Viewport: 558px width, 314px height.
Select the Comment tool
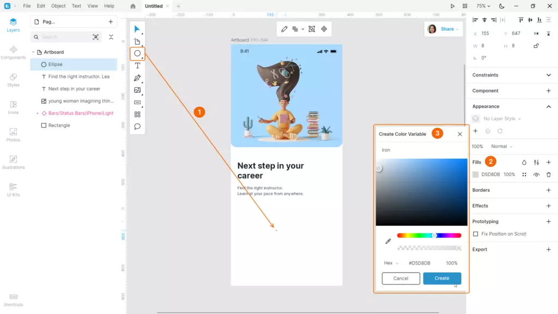137,126
